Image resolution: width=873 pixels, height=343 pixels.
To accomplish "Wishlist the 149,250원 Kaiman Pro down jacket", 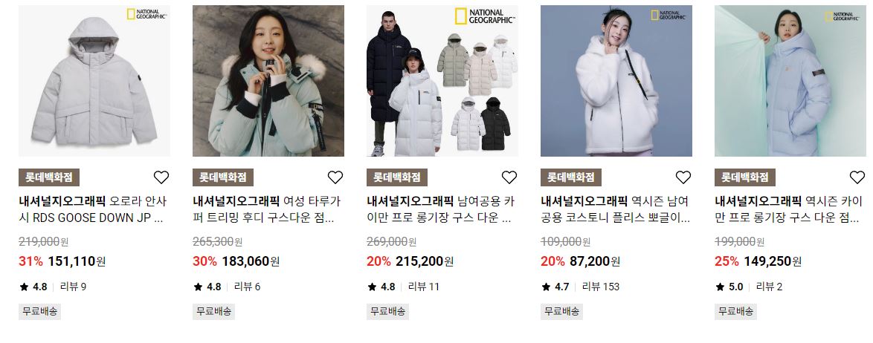I will [x=857, y=177].
